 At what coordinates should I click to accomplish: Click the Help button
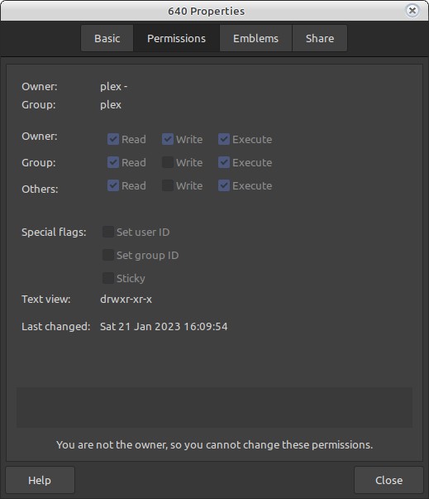point(40,480)
